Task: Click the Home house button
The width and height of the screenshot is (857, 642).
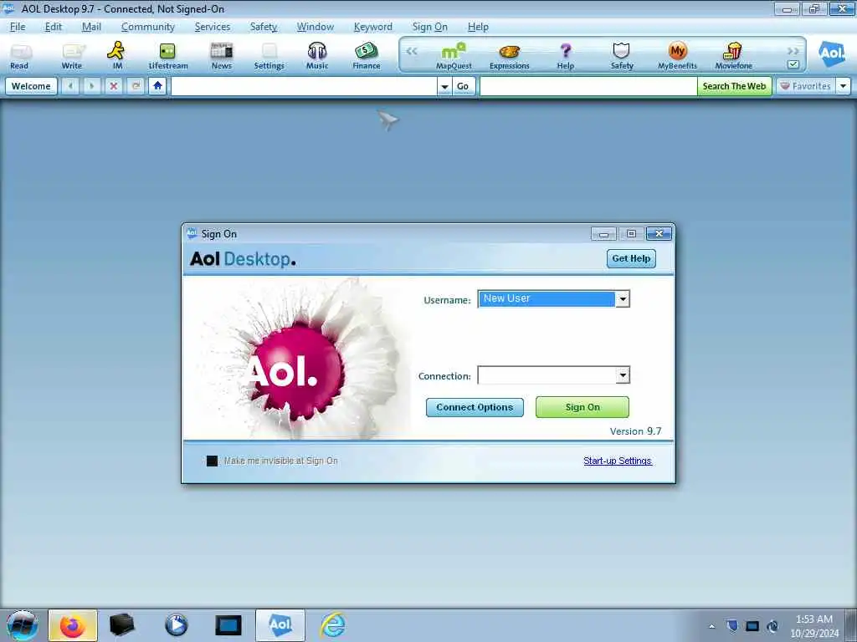Action: (157, 86)
